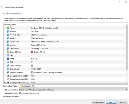Click the Vendor-URL row icon

(8, 42)
